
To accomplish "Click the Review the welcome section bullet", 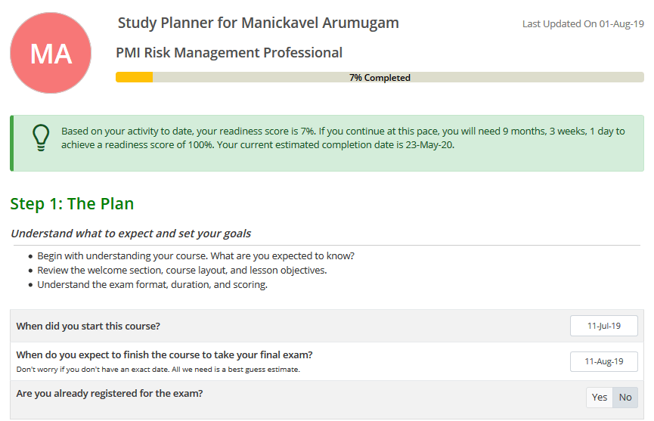I will point(182,270).
